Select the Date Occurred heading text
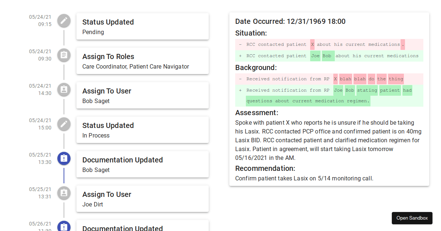 coord(290,21)
